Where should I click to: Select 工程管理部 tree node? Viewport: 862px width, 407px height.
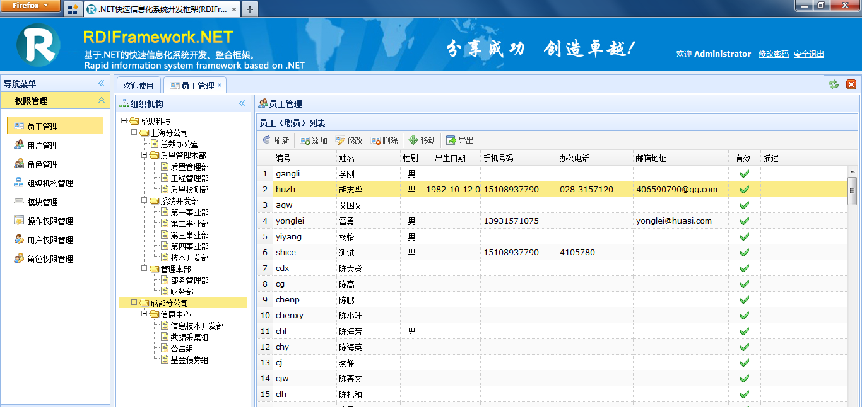coord(189,178)
